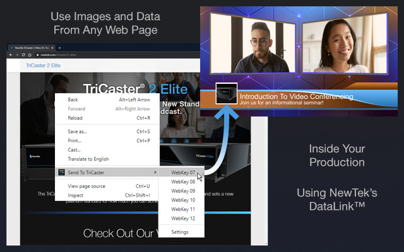Select the NewTek TriCaster 2 Elite browser tab
Screen dimensions: 404x252
pyautogui.click(x=32, y=48)
